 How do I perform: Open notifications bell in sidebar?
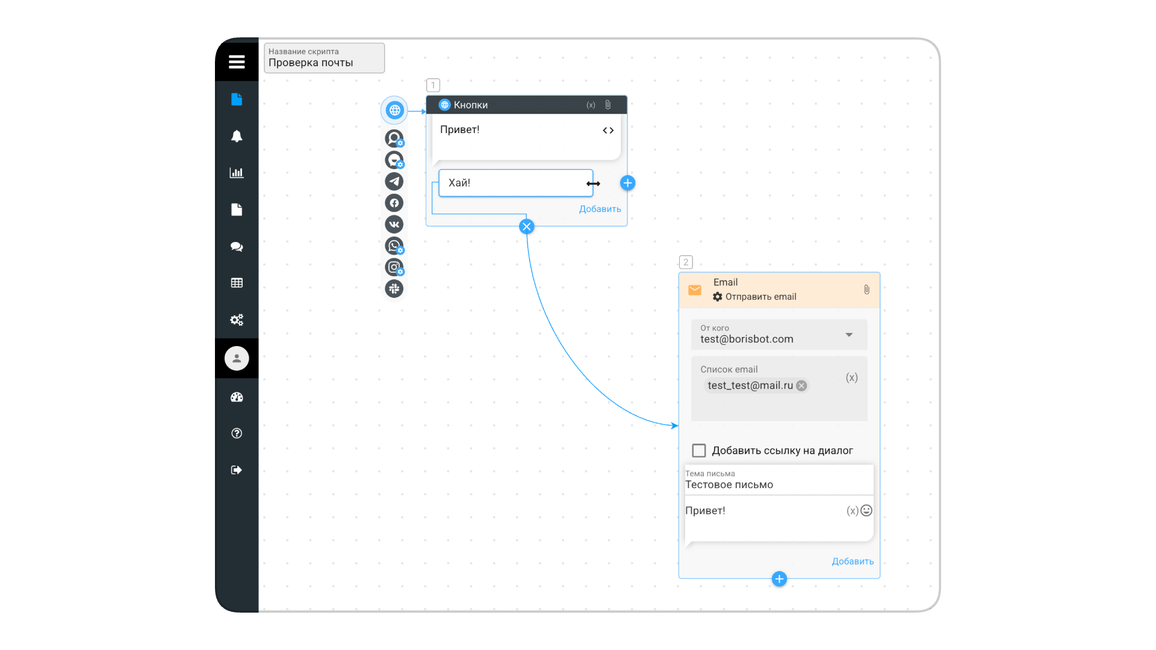click(237, 136)
